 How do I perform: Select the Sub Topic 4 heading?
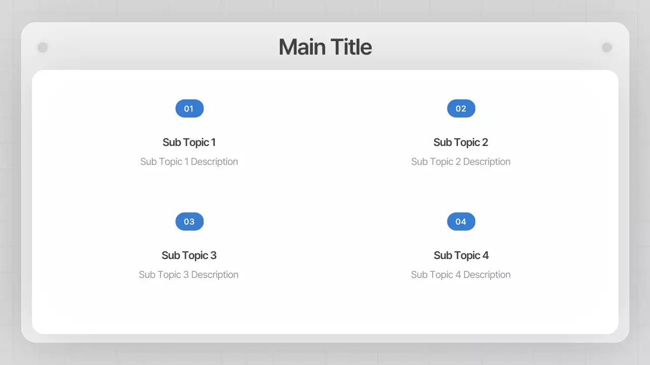pyautogui.click(x=461, y=255)
